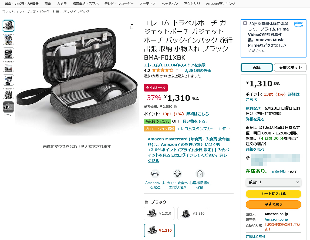310x240 pixels.
Task: Click the safety badge icon
Action: pos(177,174)
